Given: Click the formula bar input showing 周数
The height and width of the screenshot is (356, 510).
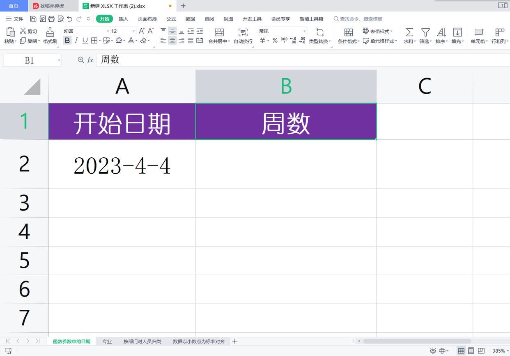Looking at the screenshot, I should coord(303,60).
